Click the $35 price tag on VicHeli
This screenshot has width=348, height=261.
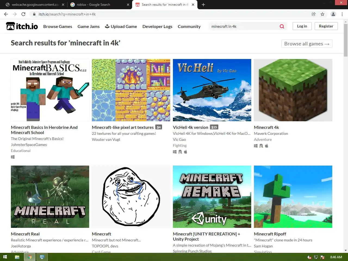click(214, 127)
